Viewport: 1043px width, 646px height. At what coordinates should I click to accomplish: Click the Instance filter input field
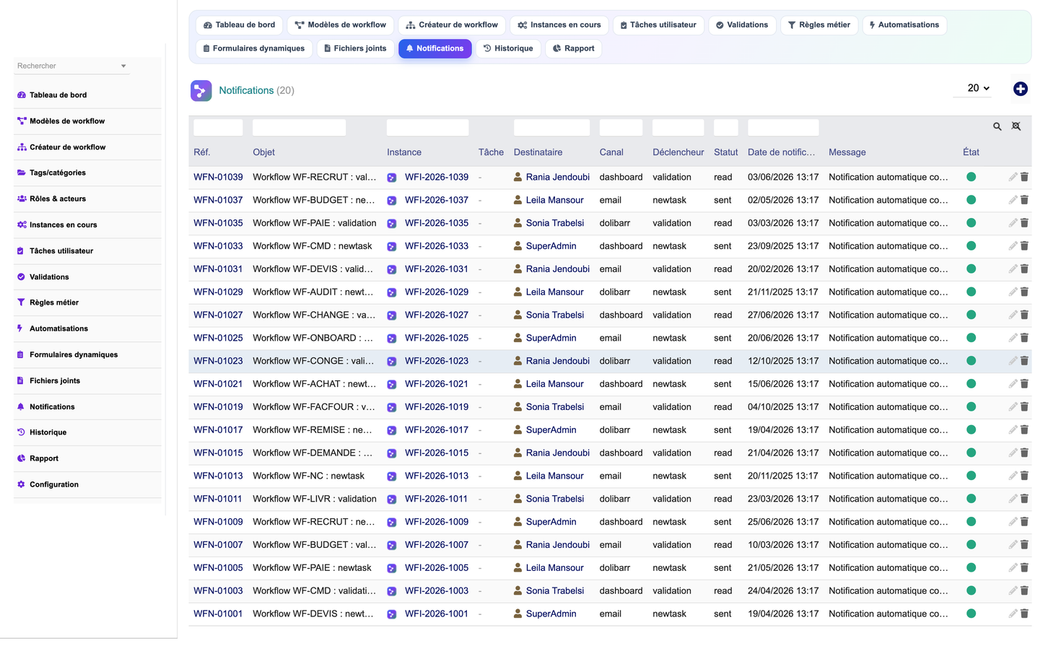[427, 128]
